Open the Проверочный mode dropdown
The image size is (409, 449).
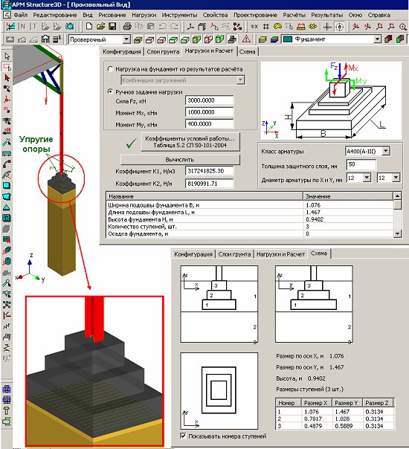pyautogui.click(x=126, y=39)
